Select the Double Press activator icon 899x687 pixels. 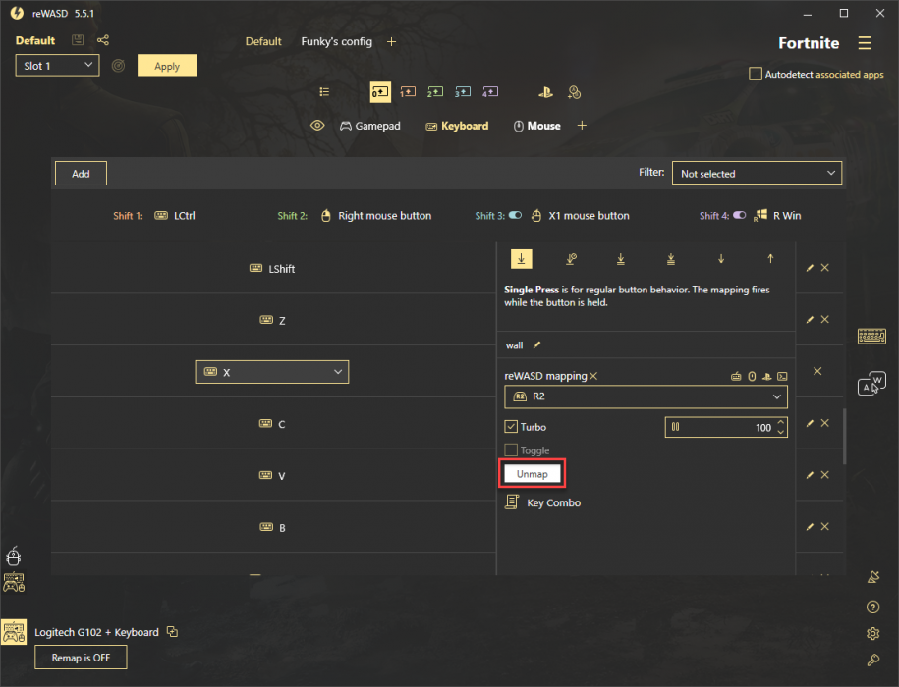[620, 259]
